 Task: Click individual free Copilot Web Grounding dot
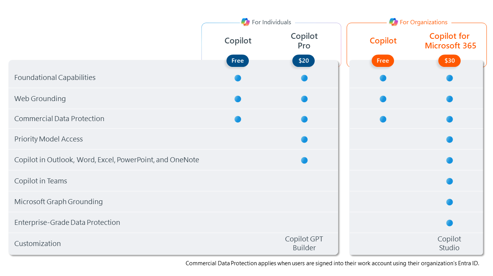pos(238,99)
